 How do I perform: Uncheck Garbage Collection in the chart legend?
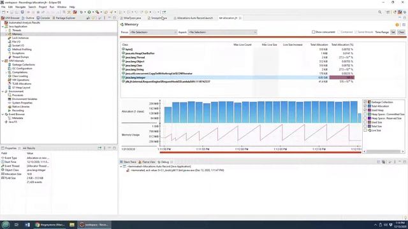365,102
